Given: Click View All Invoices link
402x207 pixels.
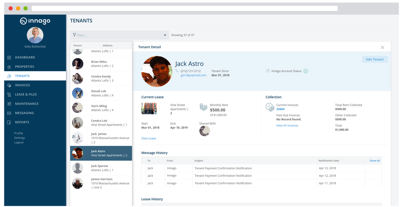Looking at the screenshot, I should click(287, 125).
